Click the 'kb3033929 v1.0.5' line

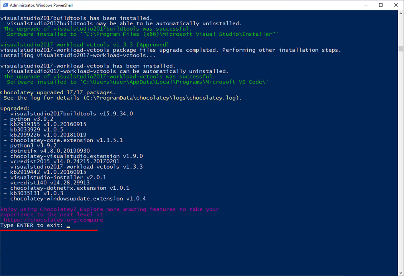tap(36, 130)
